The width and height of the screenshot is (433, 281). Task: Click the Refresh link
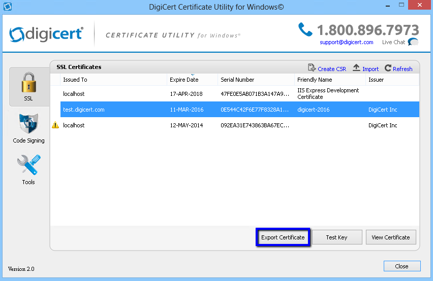pos(403,69)
